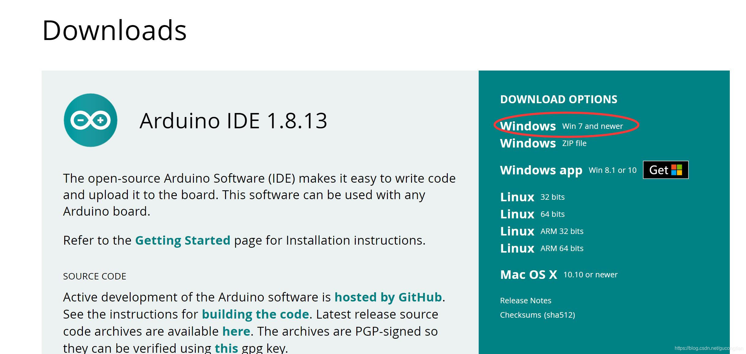This screenshot has width=746, height=354.
Task: Download Linux 32 bits version
Action: [517, 197]
